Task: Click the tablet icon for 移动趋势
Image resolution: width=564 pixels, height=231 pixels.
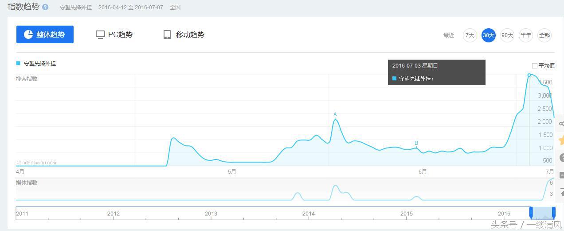Action: (167, 34)
